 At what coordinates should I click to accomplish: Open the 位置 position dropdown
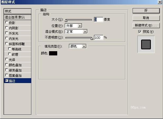[74, 26]
